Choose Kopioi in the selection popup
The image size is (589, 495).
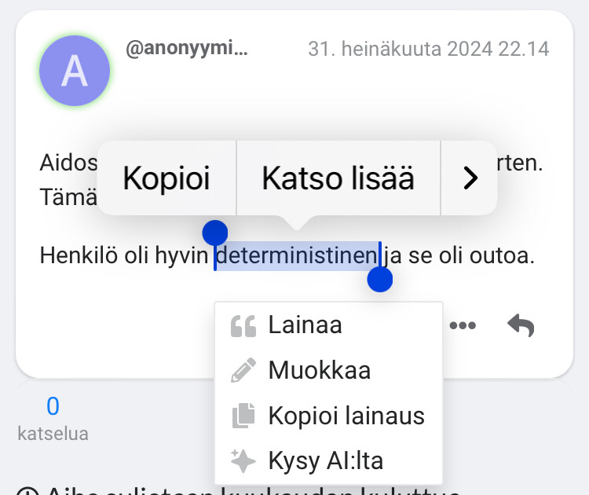[x=166, y=178]
